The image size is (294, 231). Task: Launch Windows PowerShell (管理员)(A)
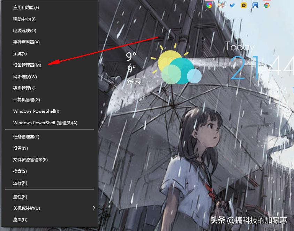point(50,123)
